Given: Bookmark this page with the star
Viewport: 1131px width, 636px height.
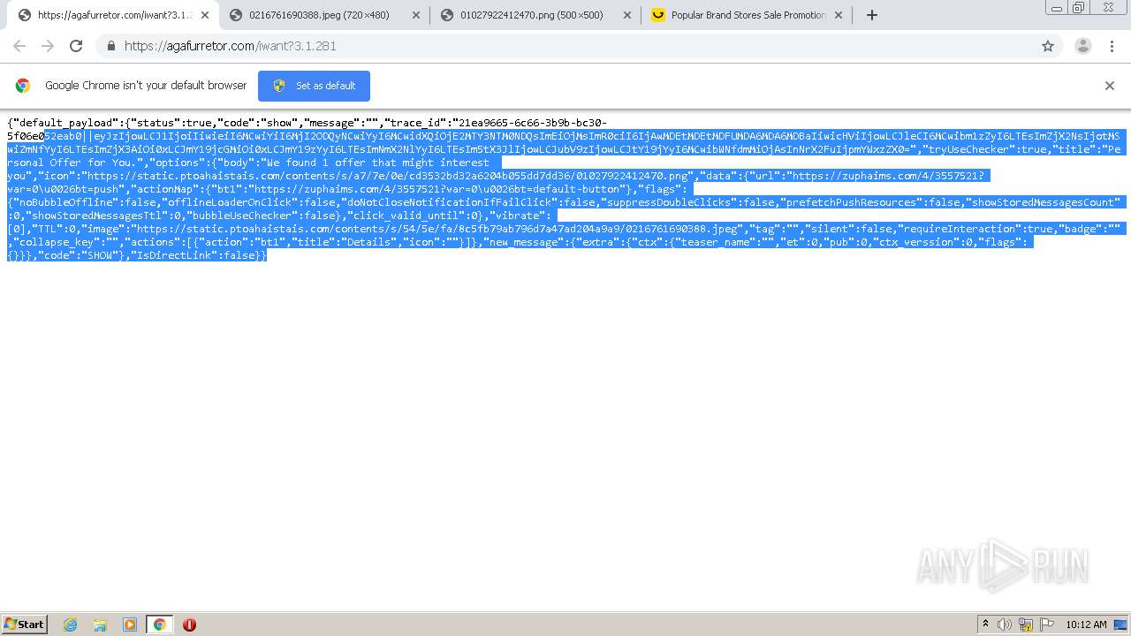Looking at the screenshot, I should tap(1048, 46).
